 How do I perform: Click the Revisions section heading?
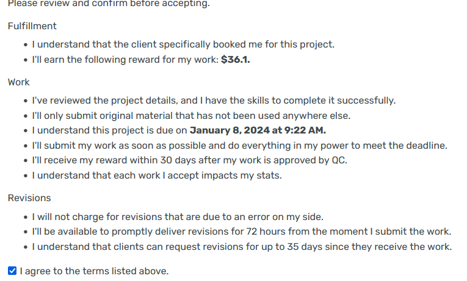pos(29,198)
